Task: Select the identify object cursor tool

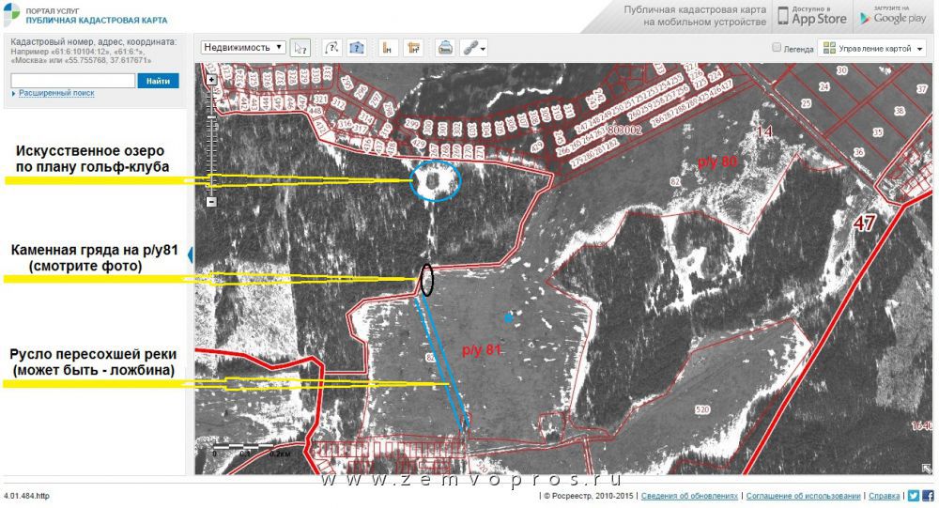Action: (x=300, y=48)
